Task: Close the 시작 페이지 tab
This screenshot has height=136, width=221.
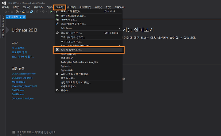Action: [24, 17]
